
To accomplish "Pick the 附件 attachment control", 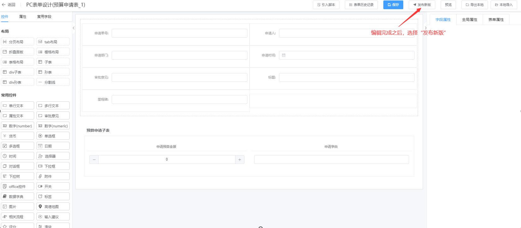I will click(53, 176).
